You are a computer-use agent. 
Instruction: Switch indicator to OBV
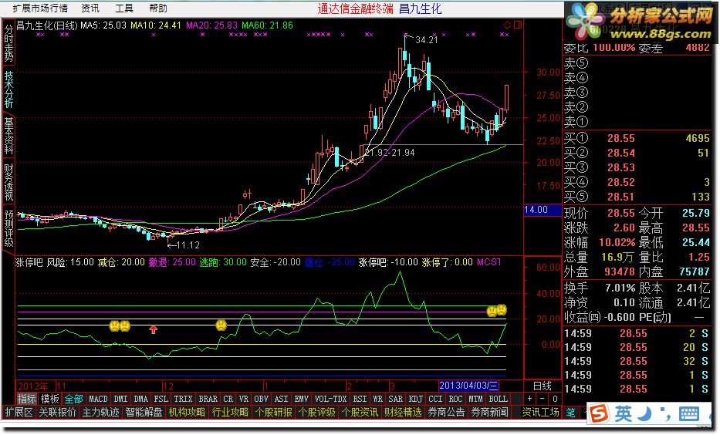(x=262, y=399)
